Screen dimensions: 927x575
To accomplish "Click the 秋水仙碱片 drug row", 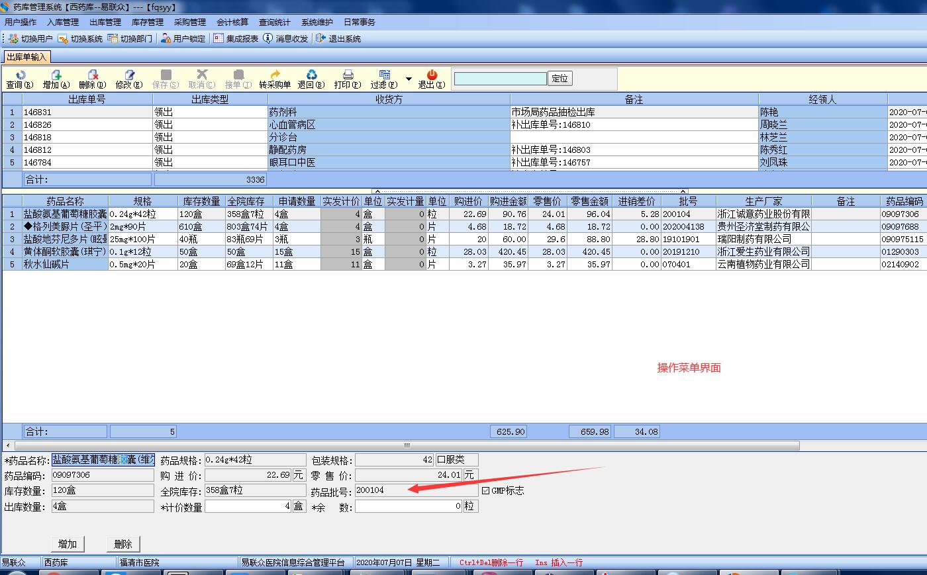I will pyautogui.click(x=65, y=264).
